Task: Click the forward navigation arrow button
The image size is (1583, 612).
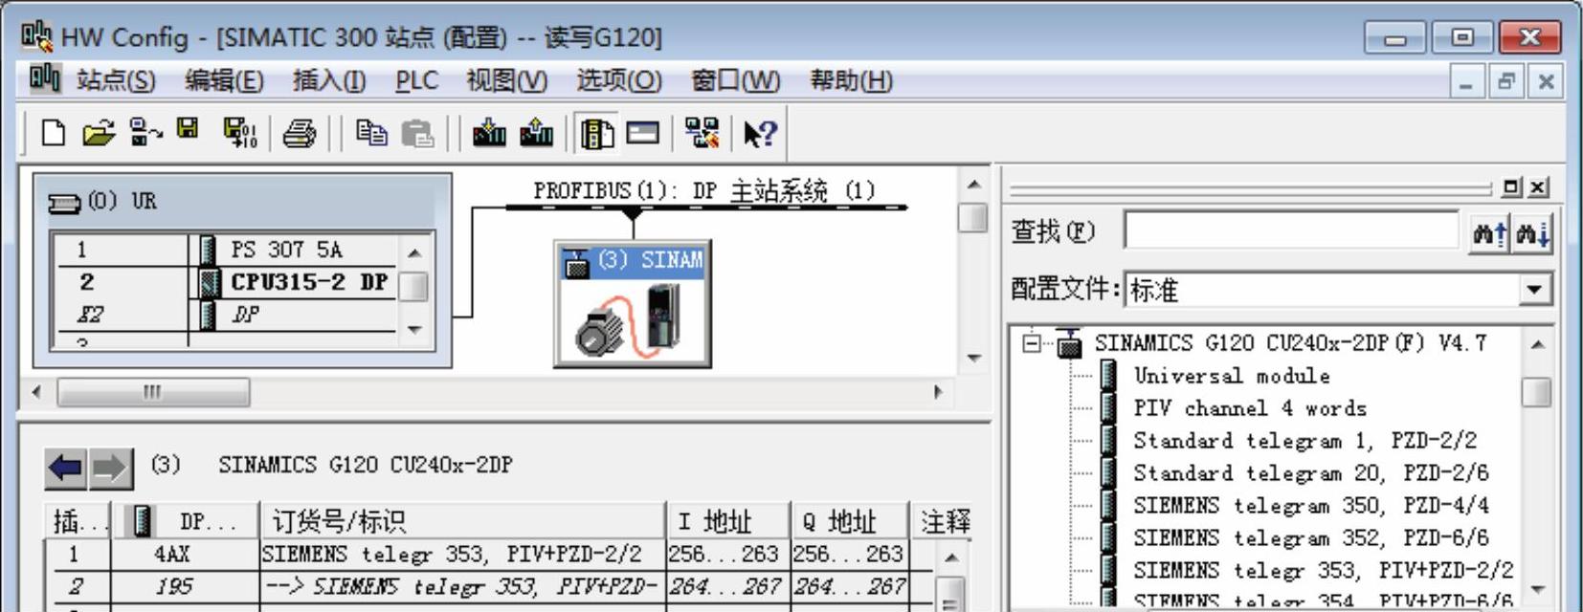Action: point(109,469)
